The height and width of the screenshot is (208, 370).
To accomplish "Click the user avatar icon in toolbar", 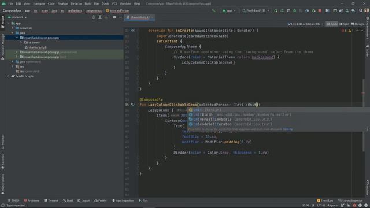I will point(367,10).
